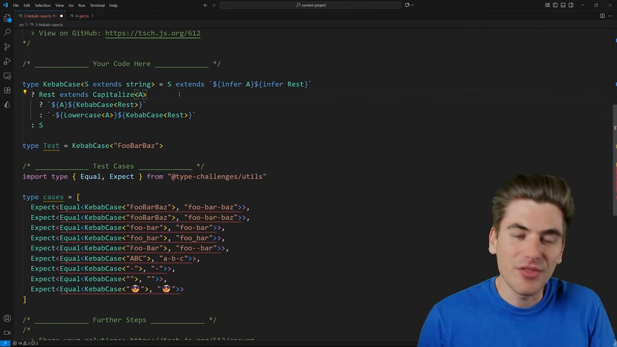Open the Run and Debug view
This screenshot has width=617, height=347.
(7, 61)
